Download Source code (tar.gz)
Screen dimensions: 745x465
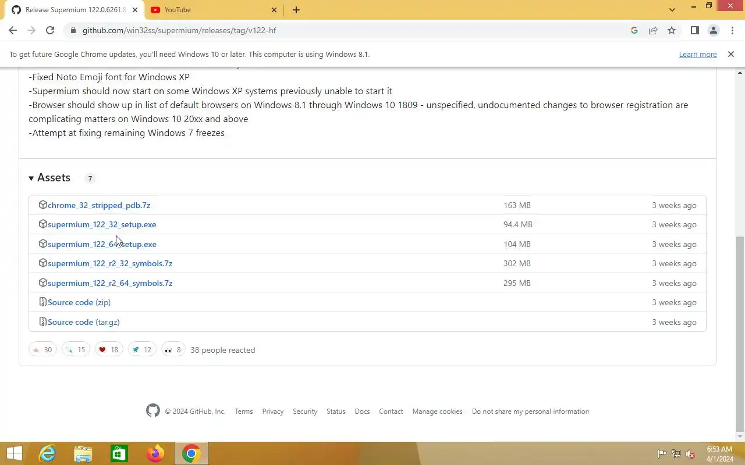pos(84,322)
